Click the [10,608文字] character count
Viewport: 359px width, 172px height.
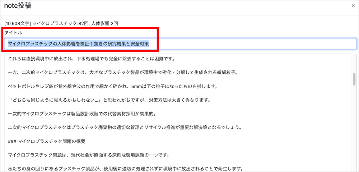tap(17, 23)
